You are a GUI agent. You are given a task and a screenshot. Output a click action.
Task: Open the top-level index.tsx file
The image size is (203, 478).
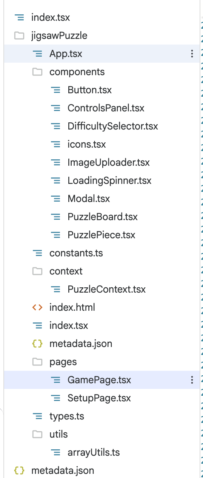pos(51,17)
